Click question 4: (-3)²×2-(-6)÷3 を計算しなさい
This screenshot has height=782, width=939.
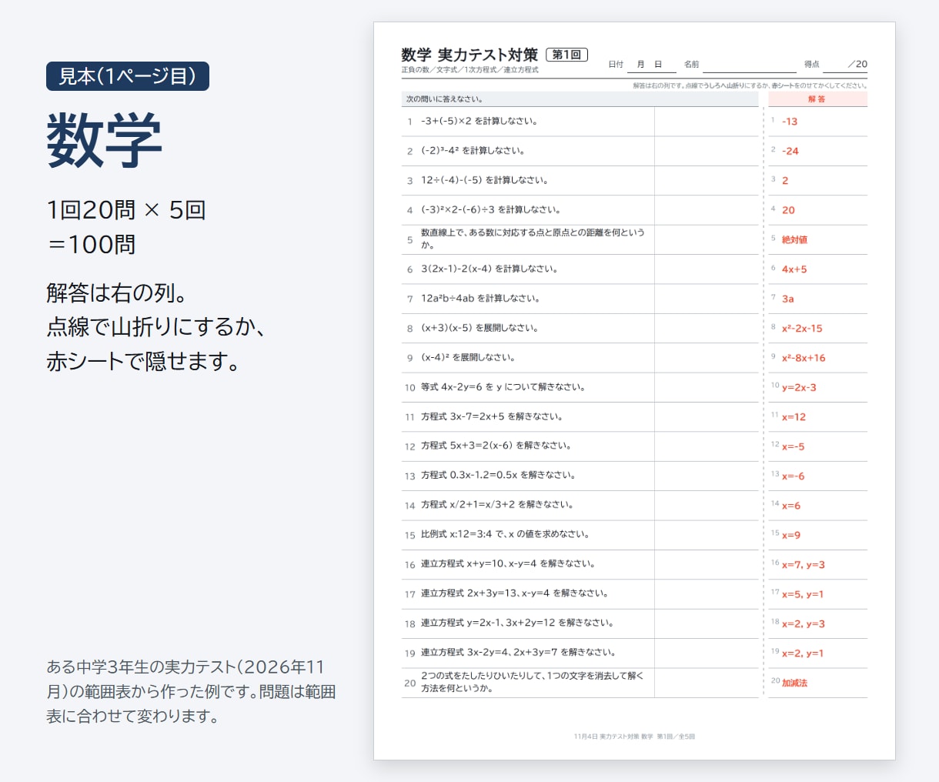(490, 210)
